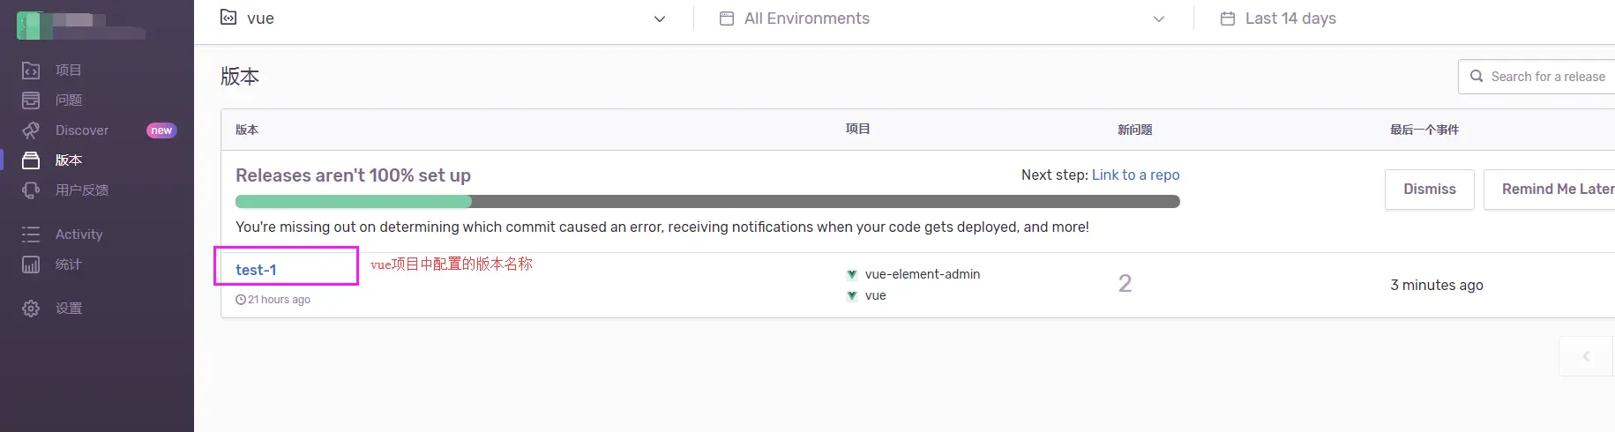Click the Dismiss button
This screenshot has width=1615, height=432.
click(1429, 190)
